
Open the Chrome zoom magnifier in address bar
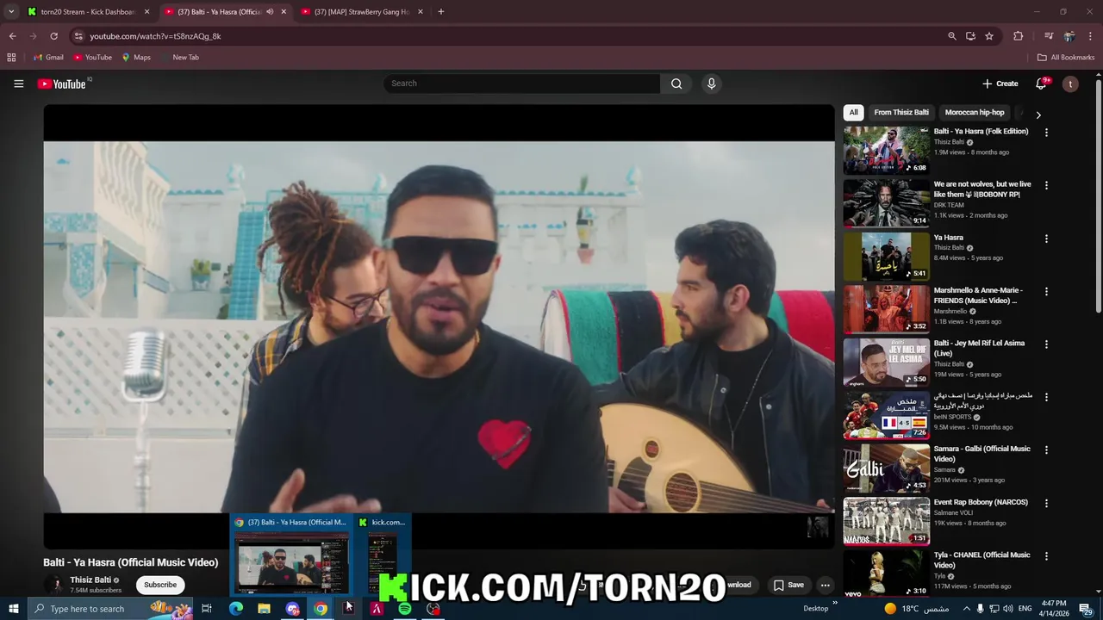(951, 36)
